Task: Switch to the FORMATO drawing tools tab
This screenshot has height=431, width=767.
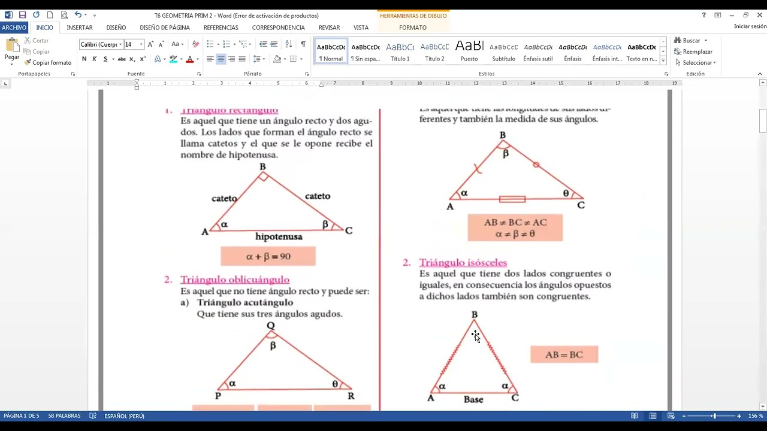Action: click(413, 28)
